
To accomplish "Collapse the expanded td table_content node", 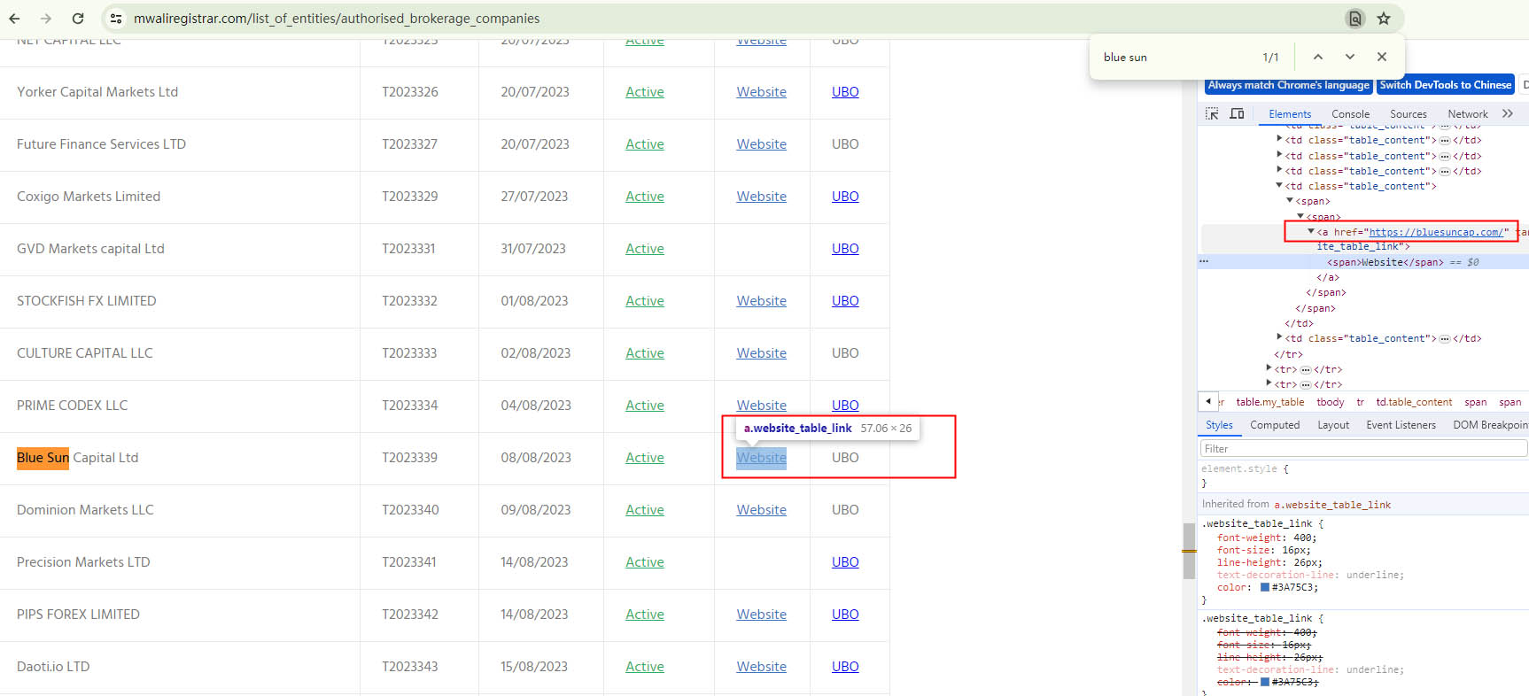I will (1279, 186).
